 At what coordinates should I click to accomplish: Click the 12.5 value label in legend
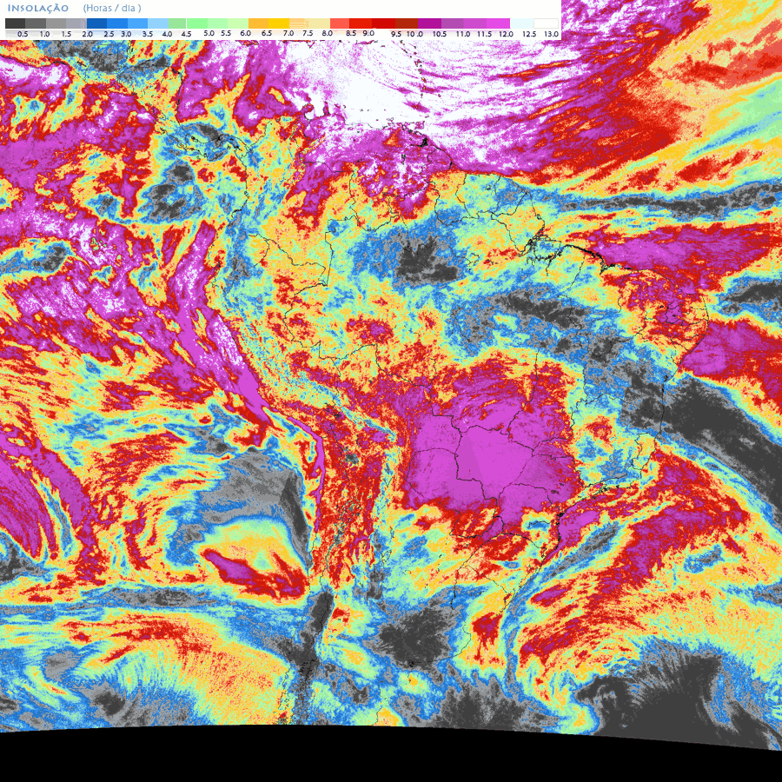(528, 33)
